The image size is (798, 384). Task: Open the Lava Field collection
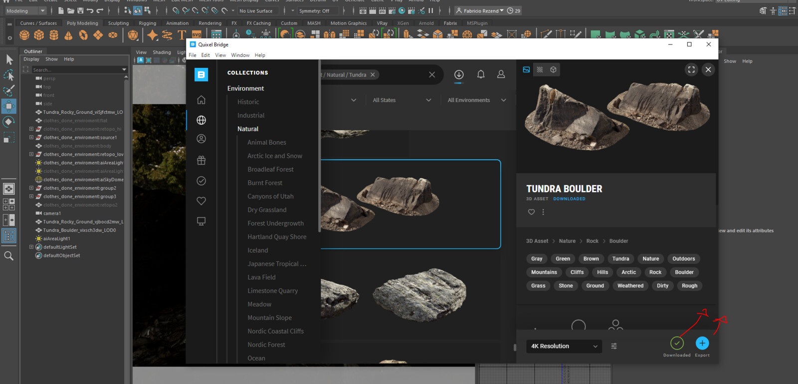tap(261, 277)
